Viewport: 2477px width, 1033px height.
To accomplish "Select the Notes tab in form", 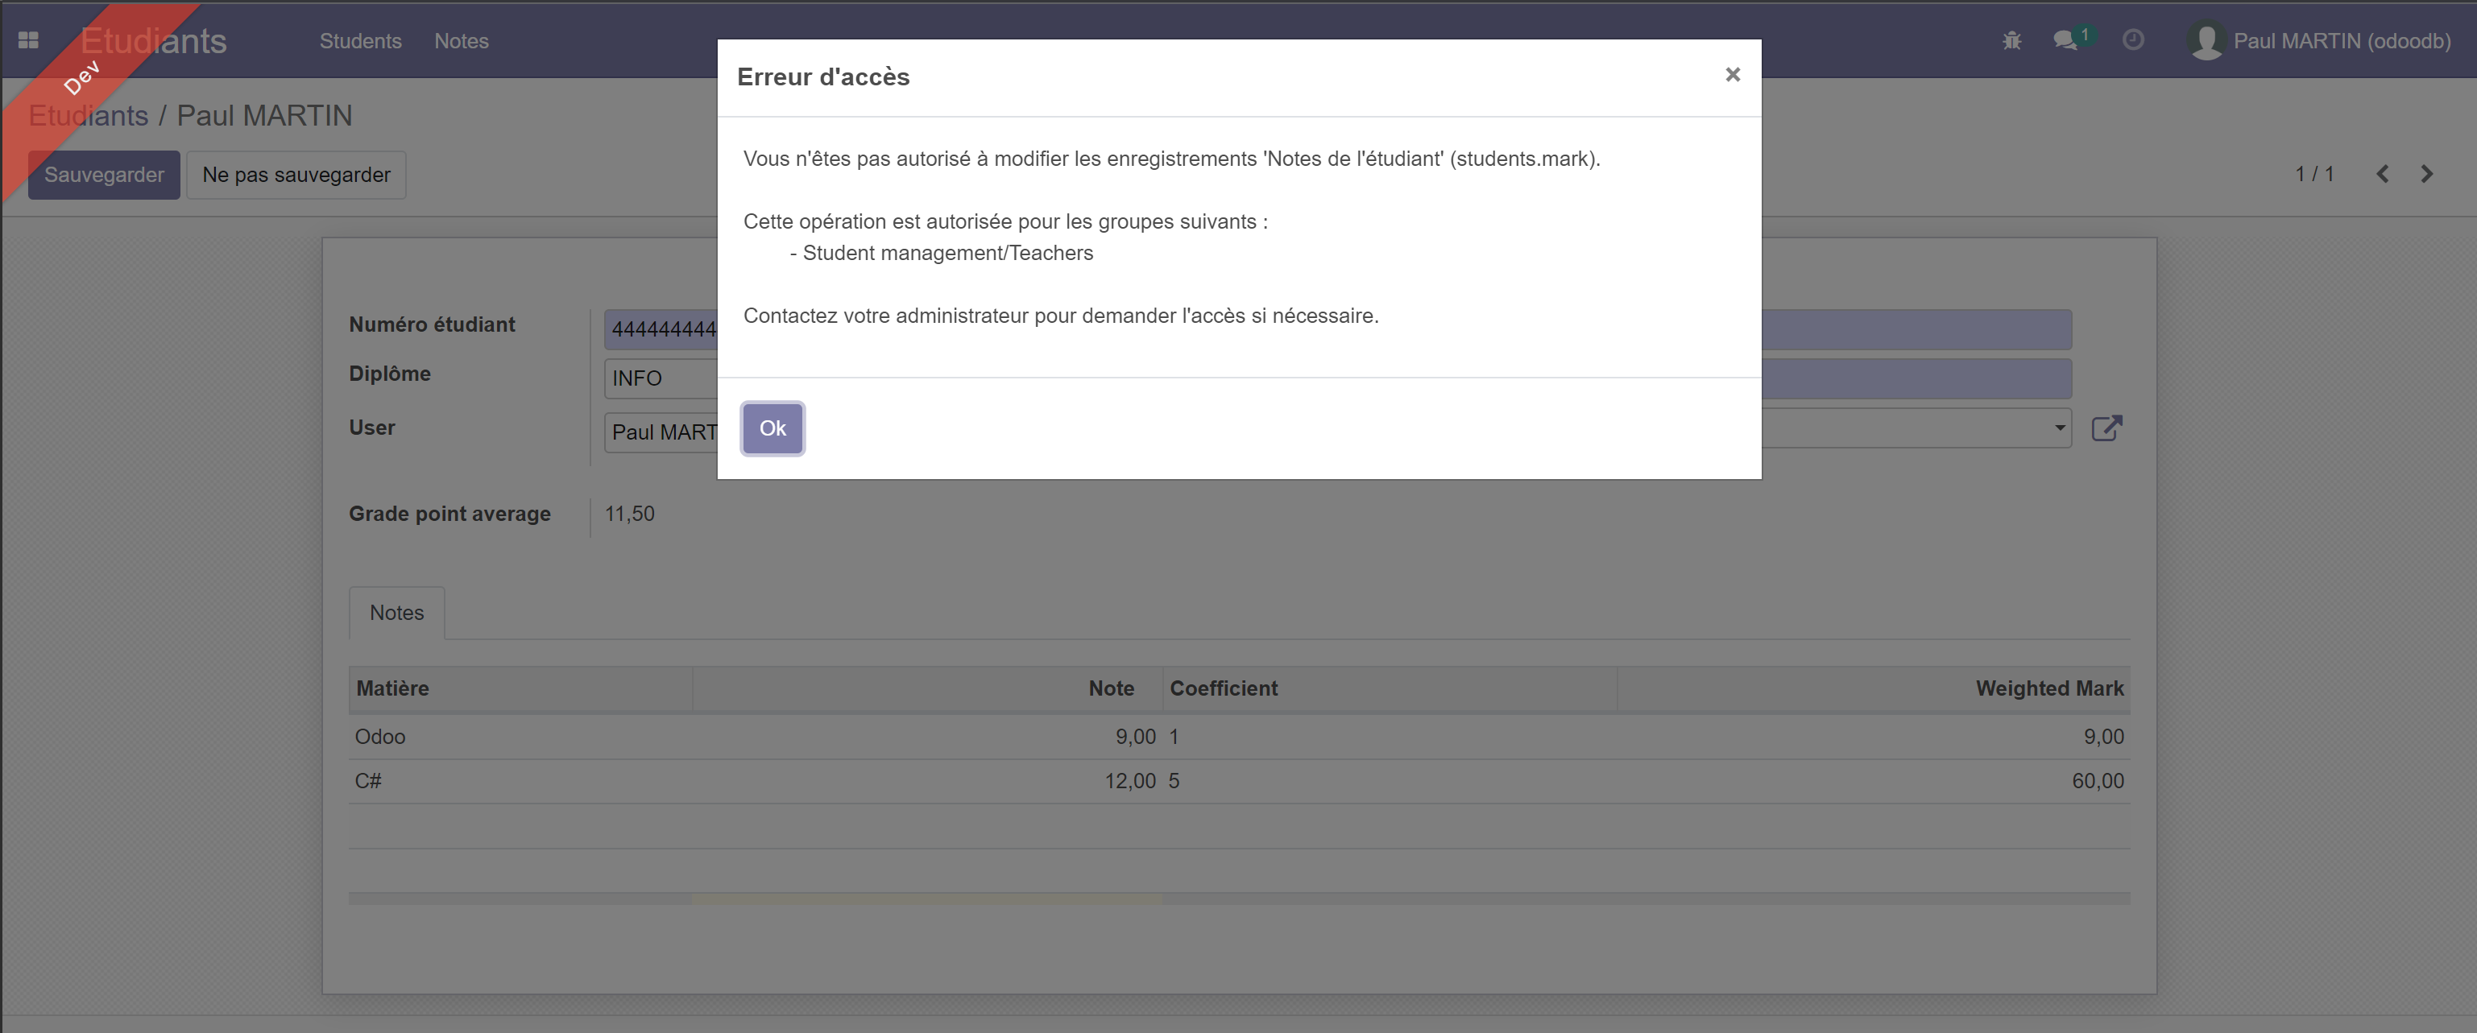I will 396,613.
